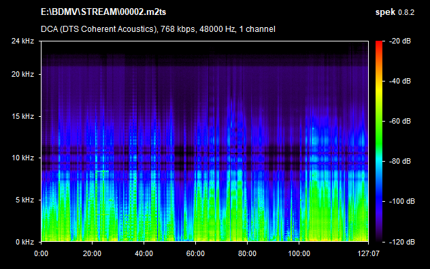Viewport: 430px width, 269px height.
Task: Click the dark notch band near 10 kHz
Action: click(x=205, y=164)
